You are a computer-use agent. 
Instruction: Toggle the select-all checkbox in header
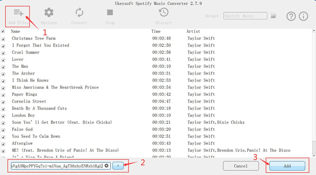(3, 32)
